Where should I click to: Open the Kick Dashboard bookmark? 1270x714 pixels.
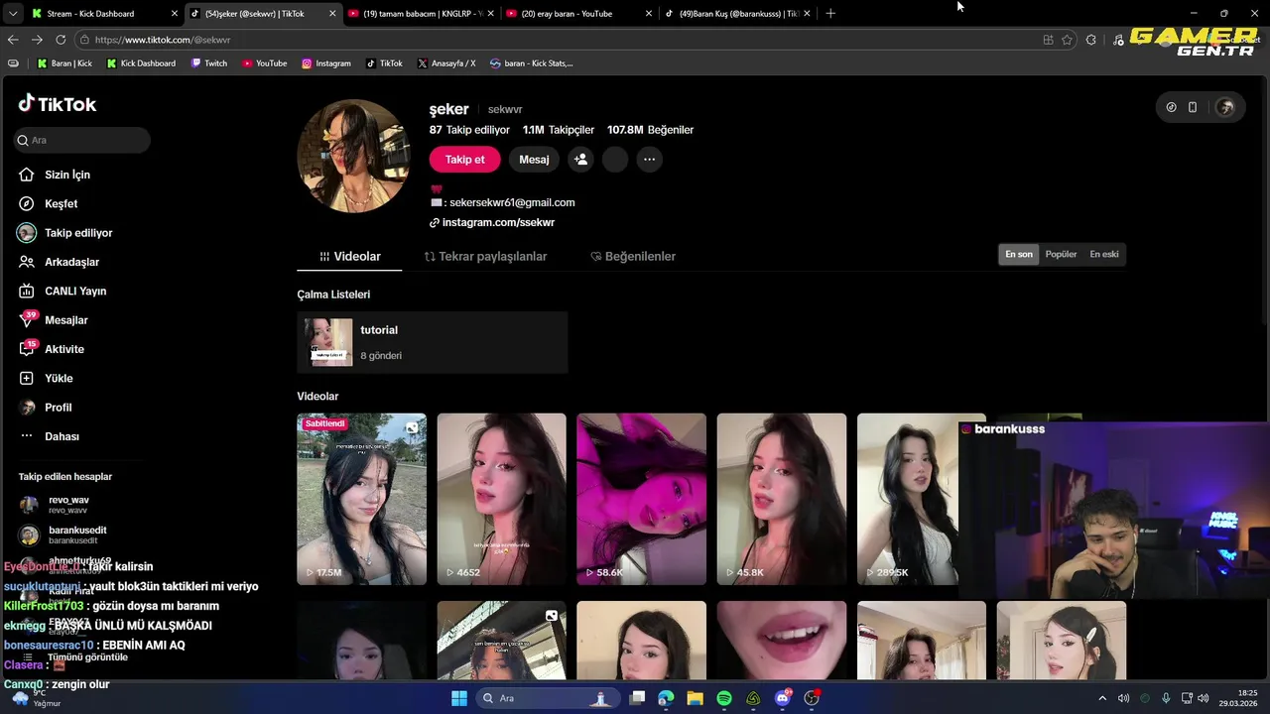[140, 63]
